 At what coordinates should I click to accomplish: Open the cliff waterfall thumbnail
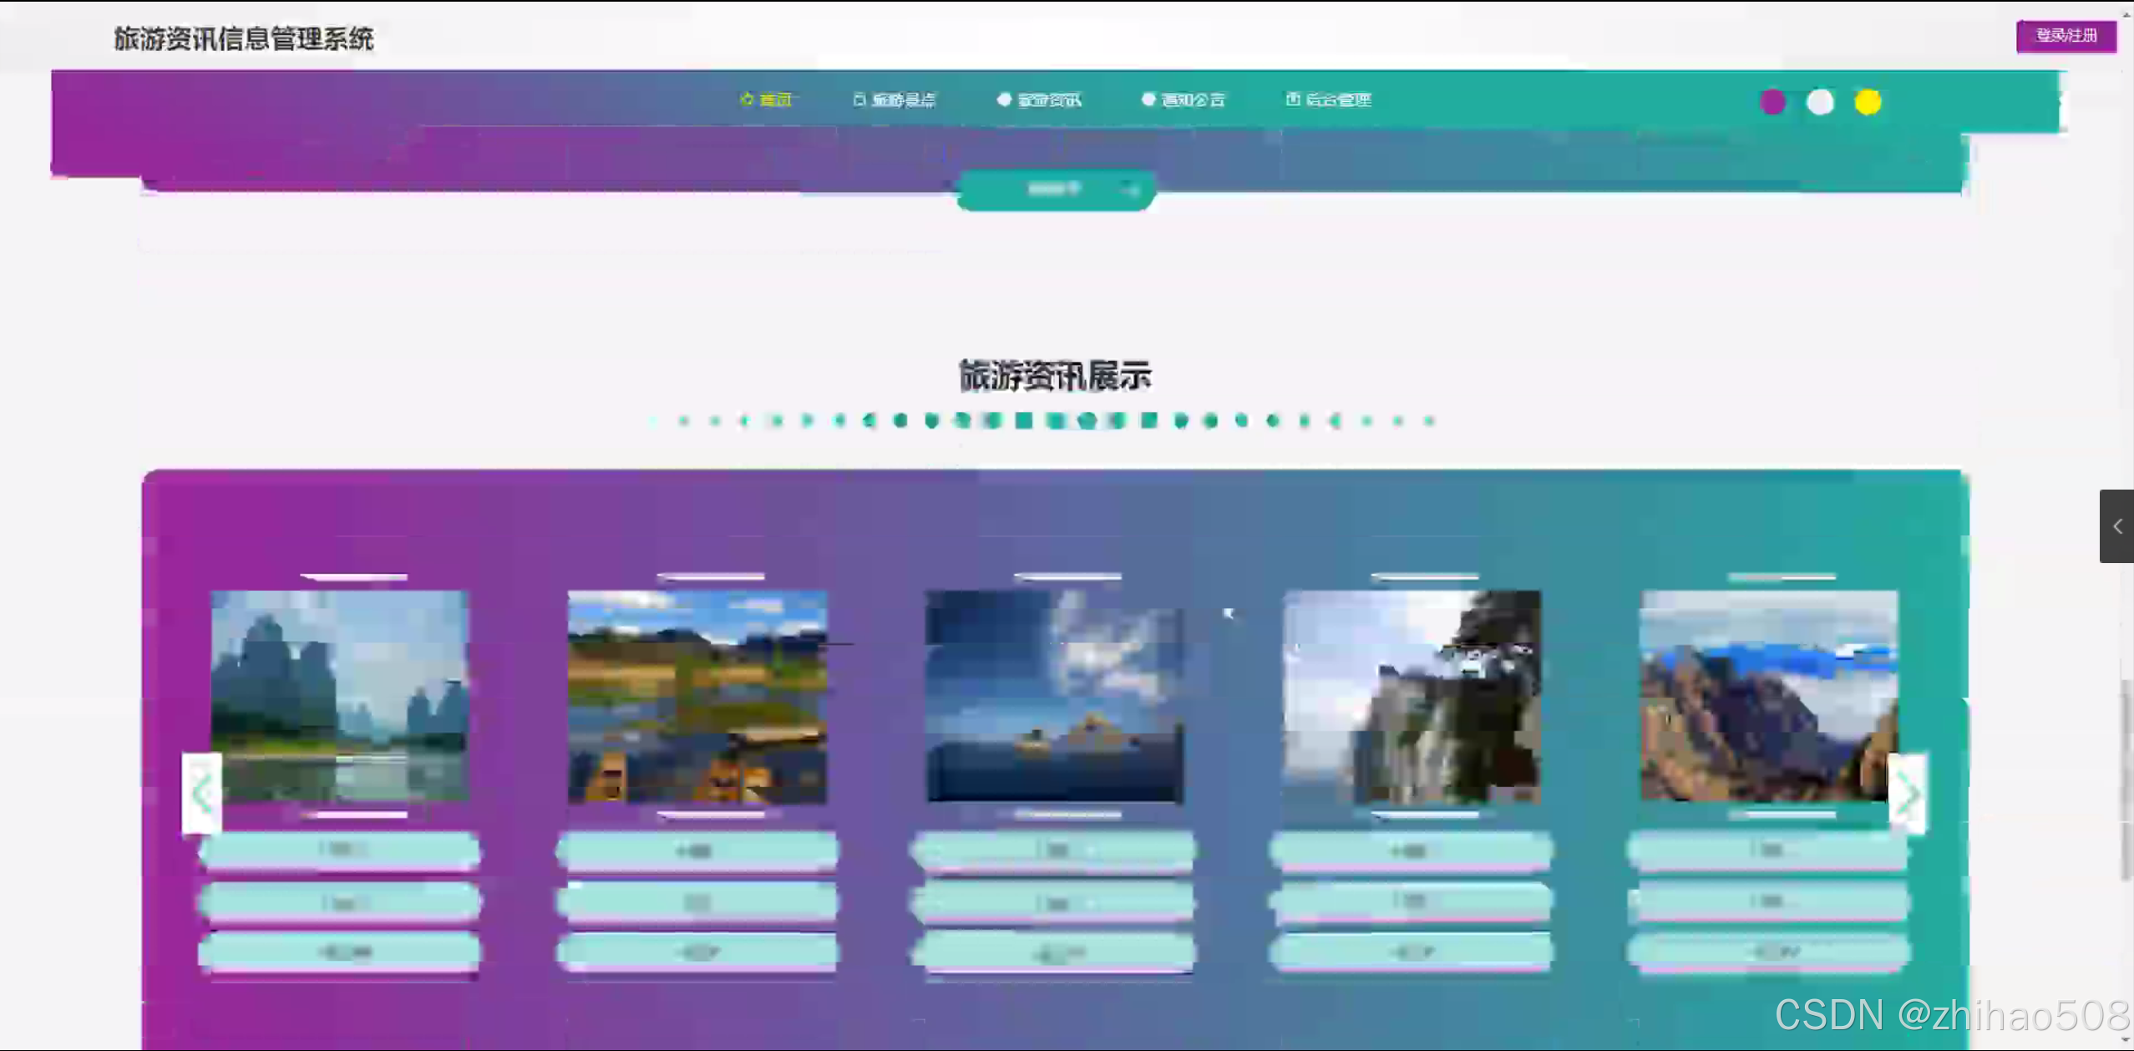(1412, 695)
